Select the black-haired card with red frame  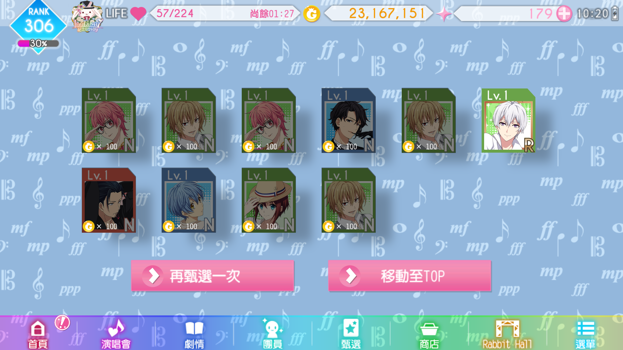(x=109, y=200)
